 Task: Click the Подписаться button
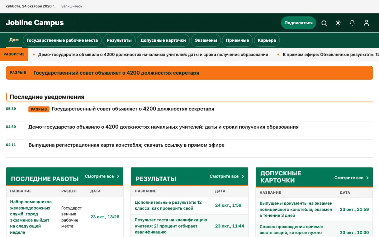pyautogui.click(x=298, y=23)
